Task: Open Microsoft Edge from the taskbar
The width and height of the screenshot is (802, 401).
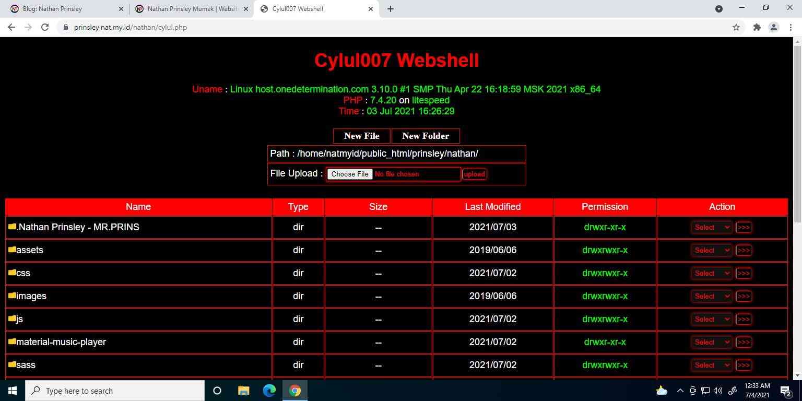Action: [x=269, y=391]
